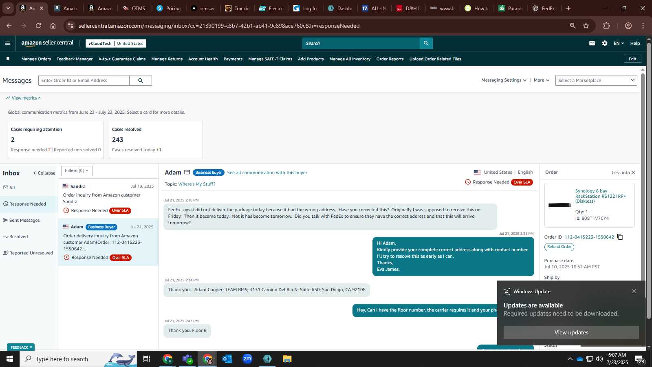Open Manage Orders in navigation bar

point(36,59)
